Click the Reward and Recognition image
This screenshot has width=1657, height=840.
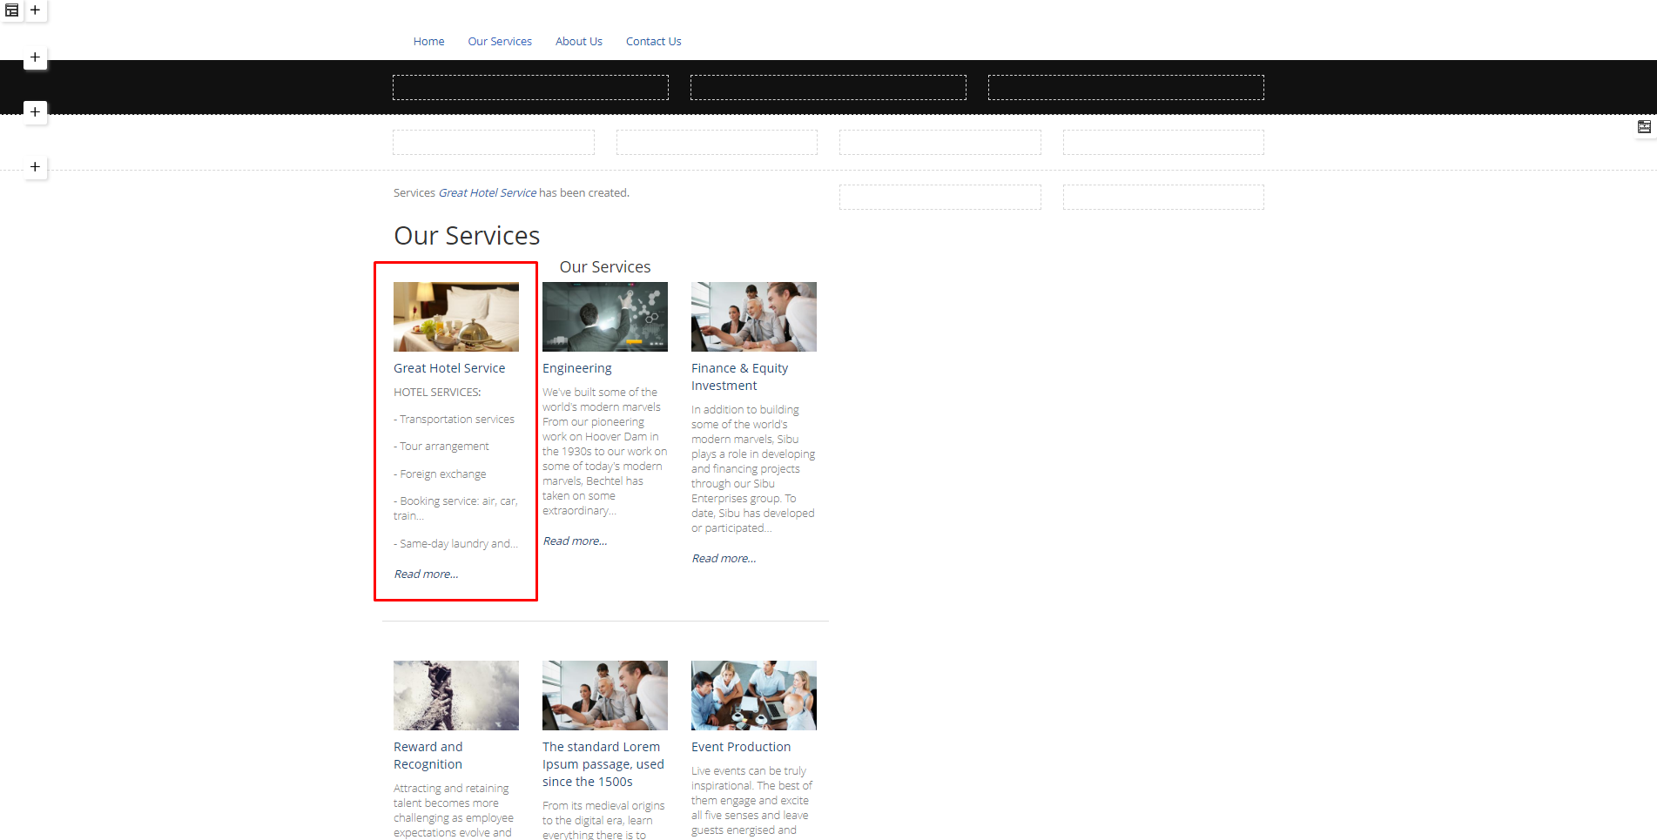tap(456, 696)
